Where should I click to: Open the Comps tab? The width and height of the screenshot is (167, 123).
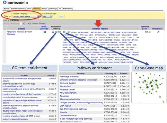(45, 9)
